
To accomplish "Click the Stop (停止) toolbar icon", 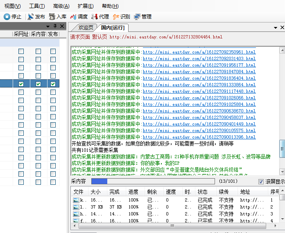I will point(7,17).
